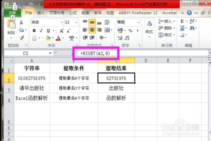
Task: Open the 文件 File tab
Action: point(12,13)
